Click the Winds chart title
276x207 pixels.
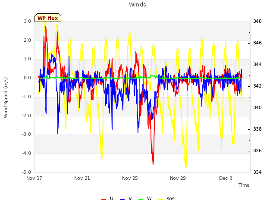coord(138,5)
